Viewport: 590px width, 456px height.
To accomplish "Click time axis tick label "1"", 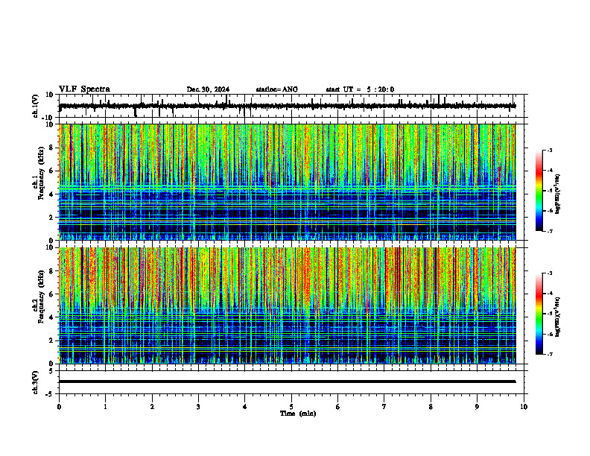I will 105,407.
